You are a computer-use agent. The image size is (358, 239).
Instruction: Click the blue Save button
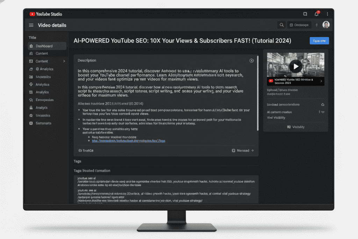(319, 41)
